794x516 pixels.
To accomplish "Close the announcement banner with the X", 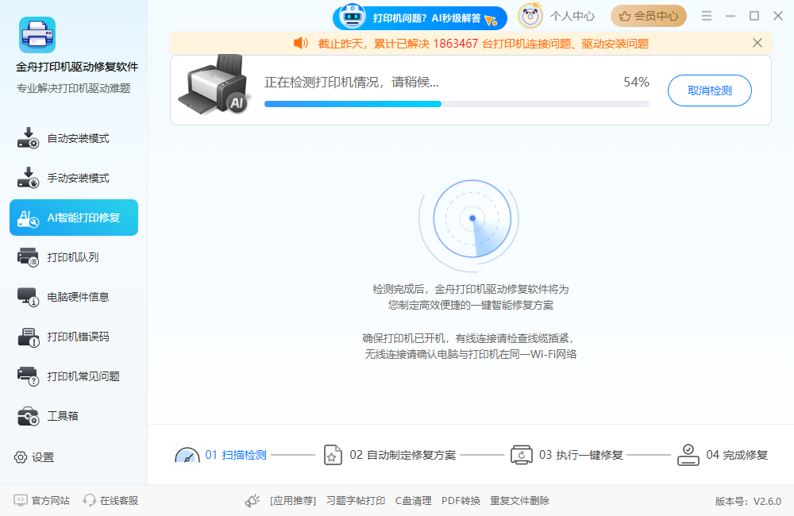I will 757,43.
